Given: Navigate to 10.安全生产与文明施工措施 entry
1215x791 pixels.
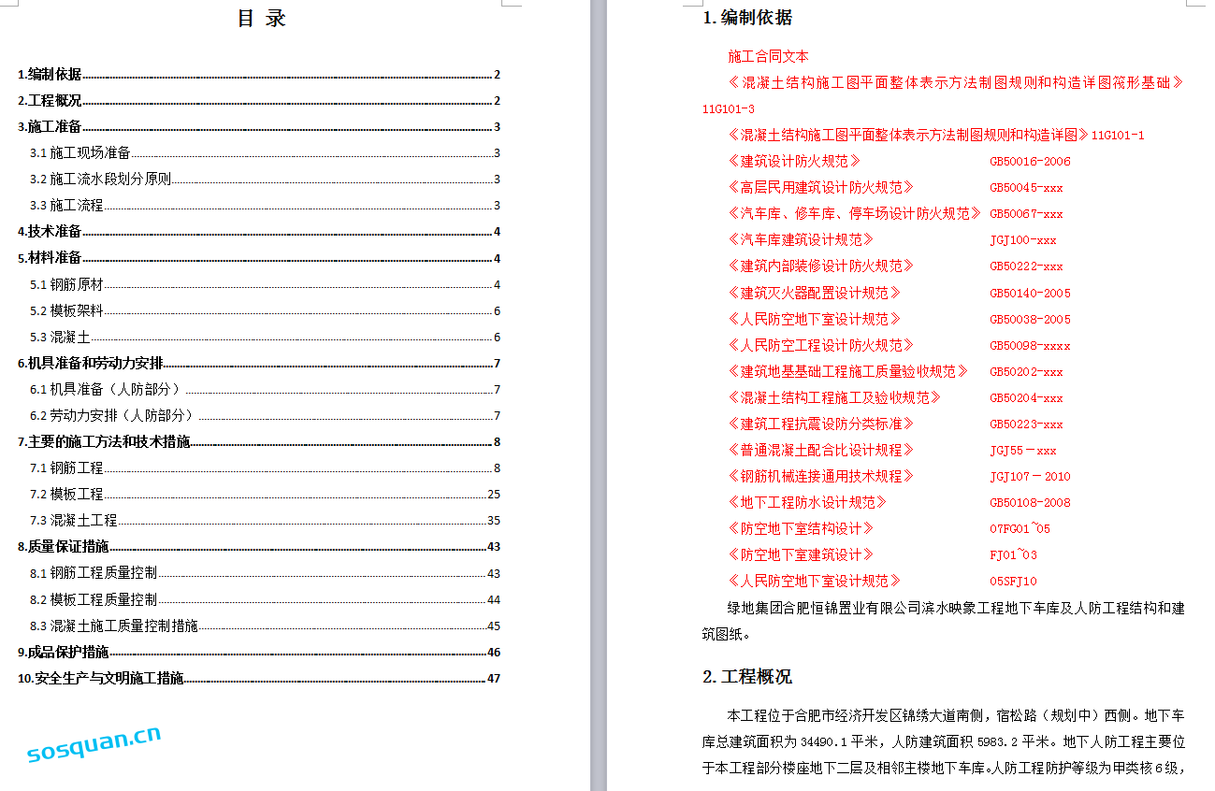Looking at the screenshot, I should point(100,679).
